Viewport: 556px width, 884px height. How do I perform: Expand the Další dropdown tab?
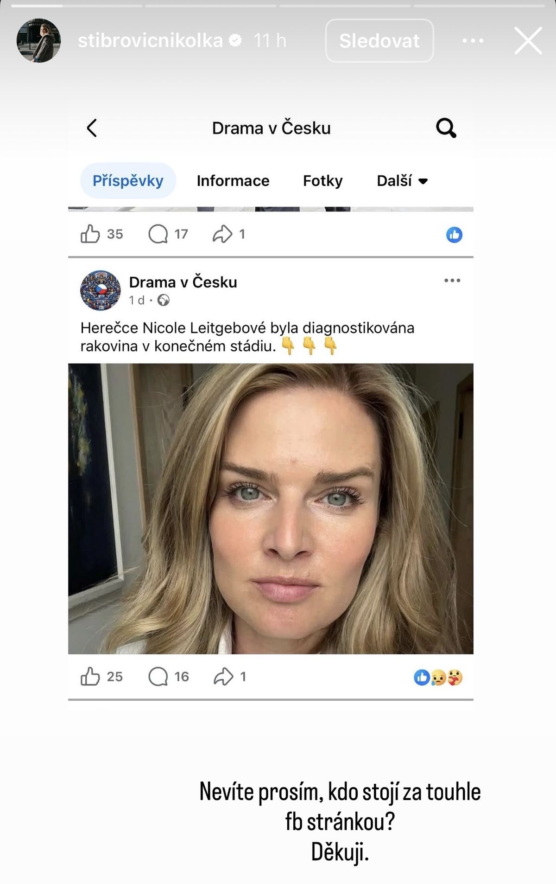click(402, 181)
